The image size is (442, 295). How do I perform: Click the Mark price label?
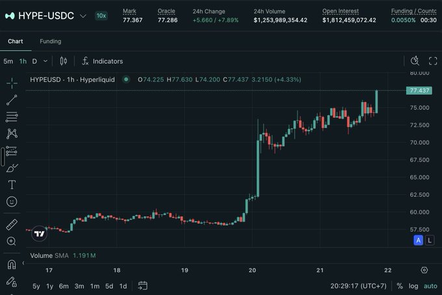[129, 11]
